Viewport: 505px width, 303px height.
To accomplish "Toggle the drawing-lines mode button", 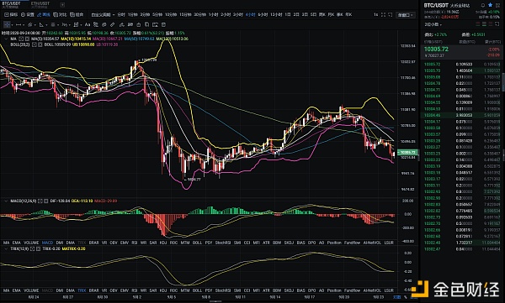I will 44,15.
